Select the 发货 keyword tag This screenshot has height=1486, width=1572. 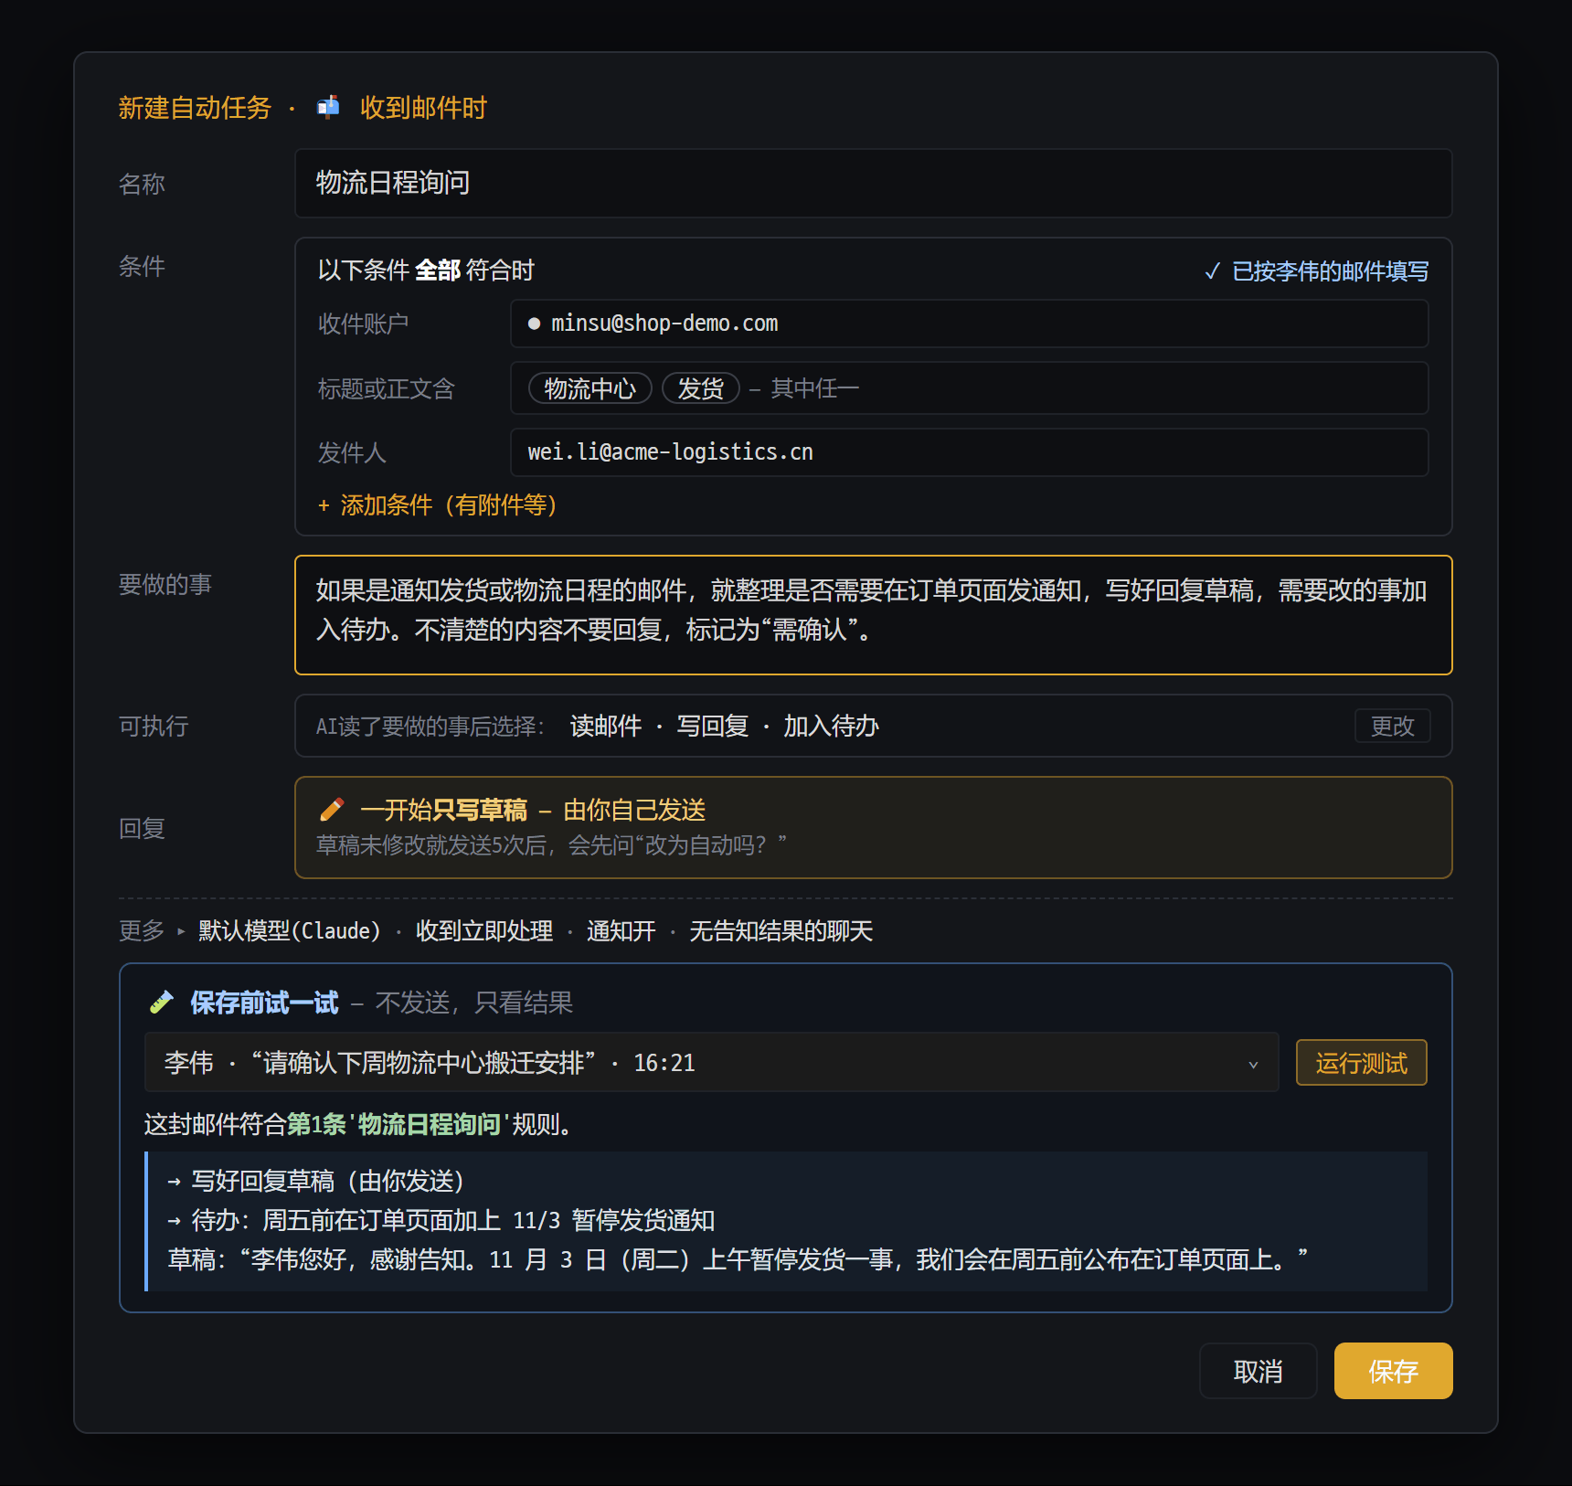pyautogui.click(x=700, y=388)
